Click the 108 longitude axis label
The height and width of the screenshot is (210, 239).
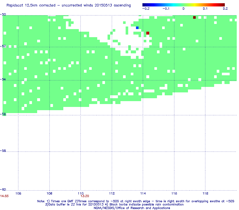49,194
